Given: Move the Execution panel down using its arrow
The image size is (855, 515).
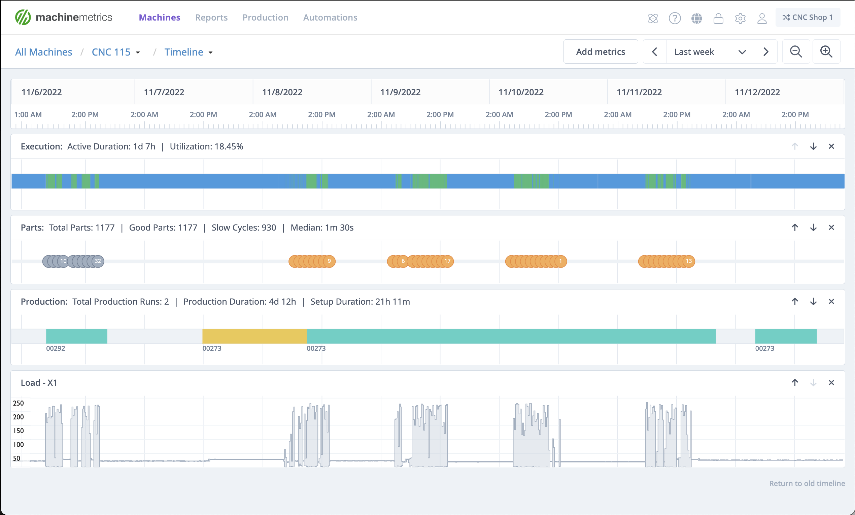Looking at the screenshot, I should [x=813, y=146].
